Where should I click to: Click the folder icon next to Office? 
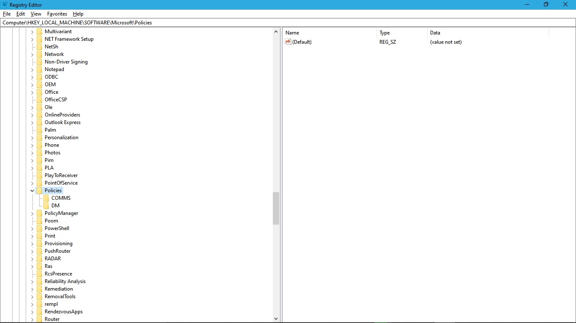39,92
